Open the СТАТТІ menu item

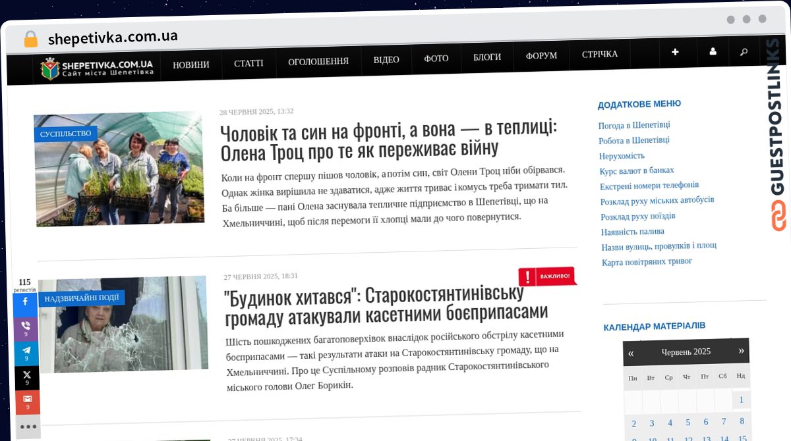click(x=249, y=63)
